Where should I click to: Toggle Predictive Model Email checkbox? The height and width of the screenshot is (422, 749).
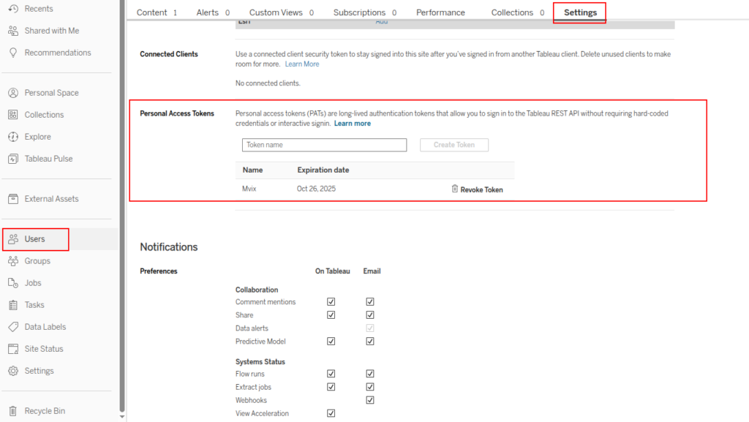[369, 342]
